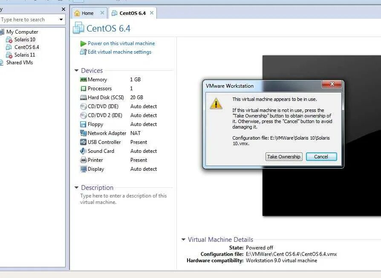Image resolution: width=381 pixels, height=278 pixels.
Task: Click the Processors device icon
Action: [84, 89]
